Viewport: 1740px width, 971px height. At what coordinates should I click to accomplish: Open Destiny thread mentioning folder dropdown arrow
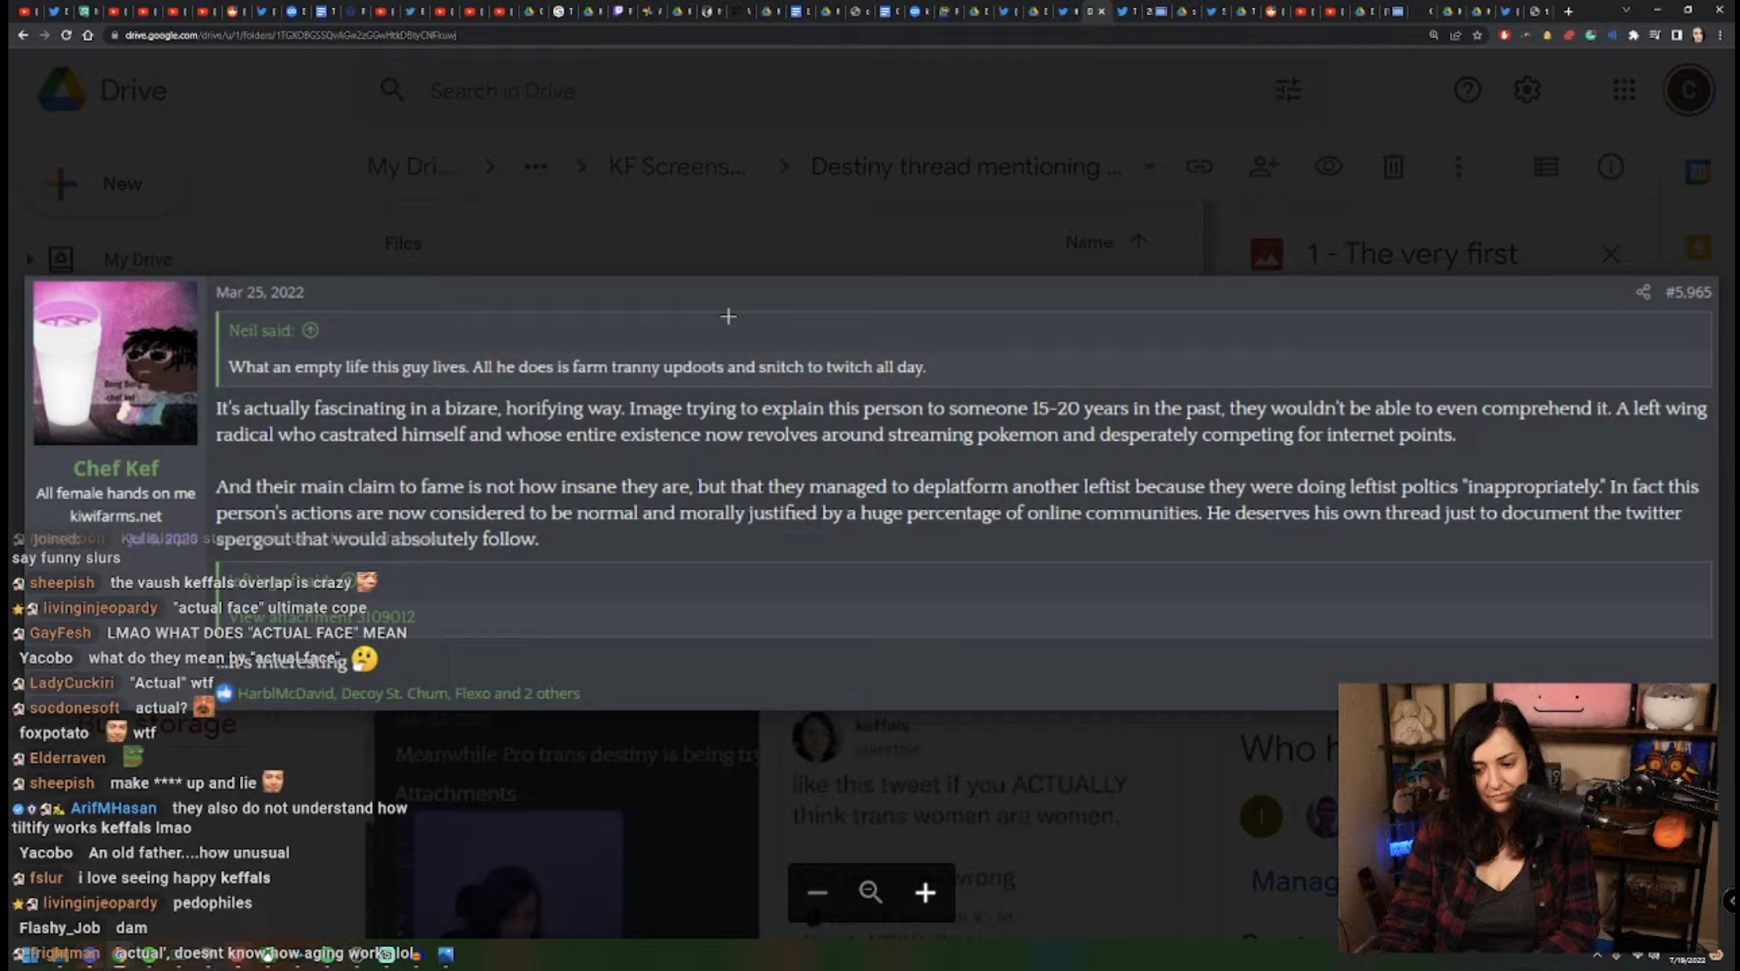click(1149, 167)
